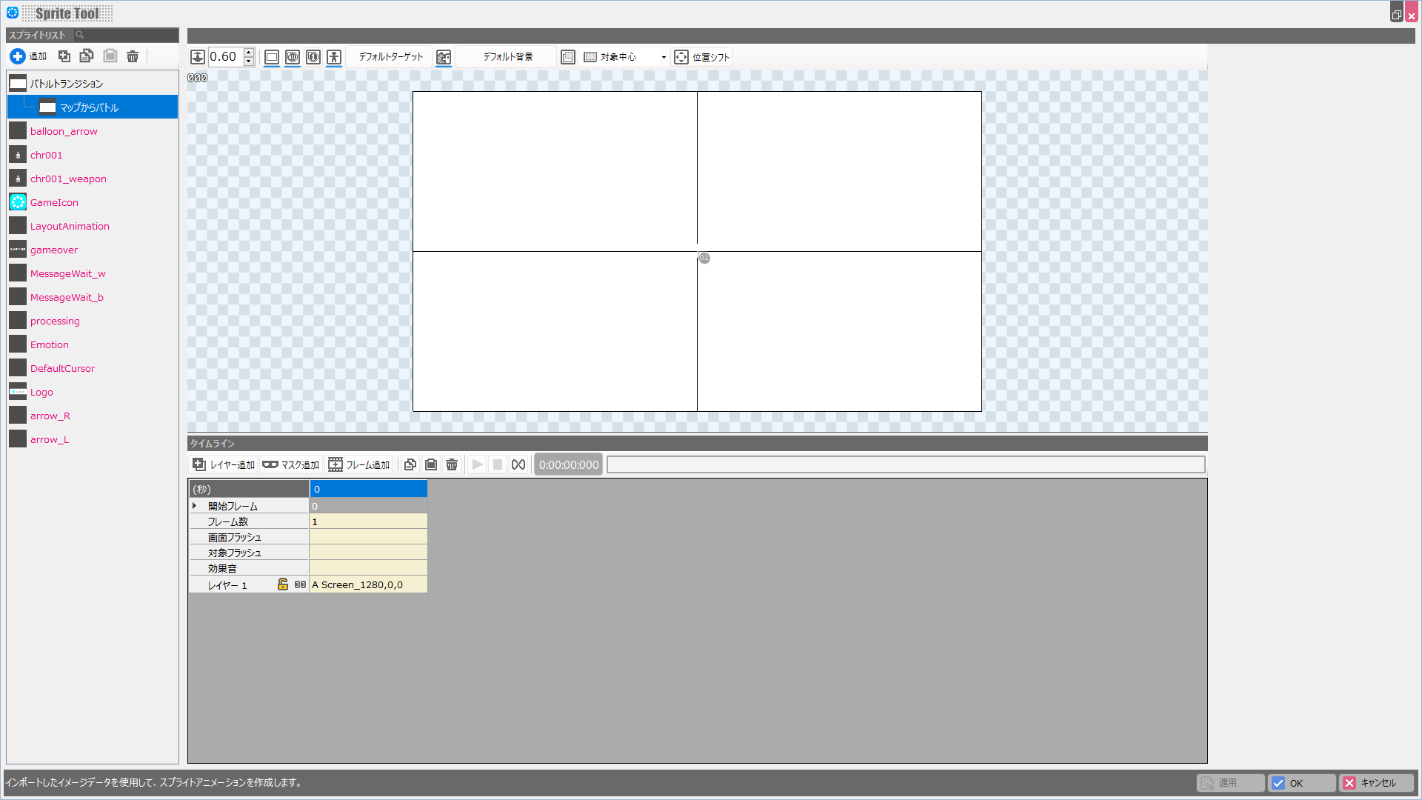Toggle the loop playback infinity icon

[518, 464]
